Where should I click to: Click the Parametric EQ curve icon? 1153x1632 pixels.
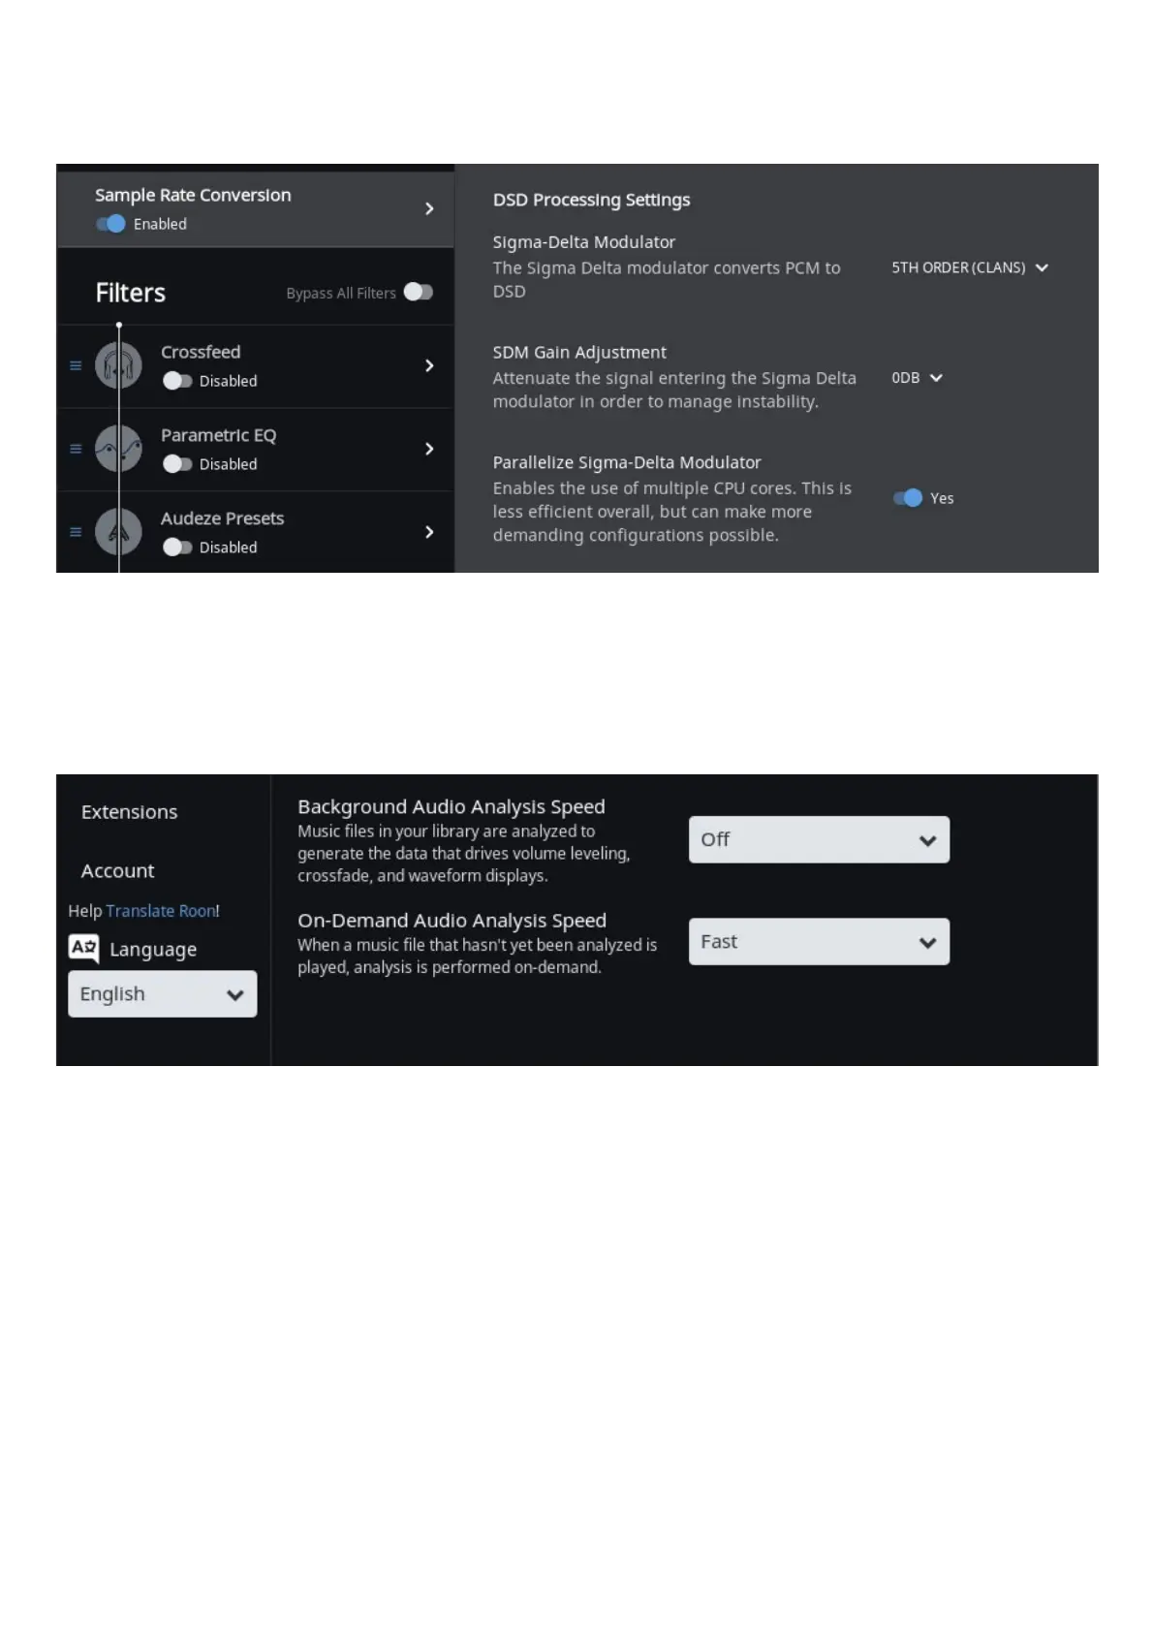[x=118, y=449]
